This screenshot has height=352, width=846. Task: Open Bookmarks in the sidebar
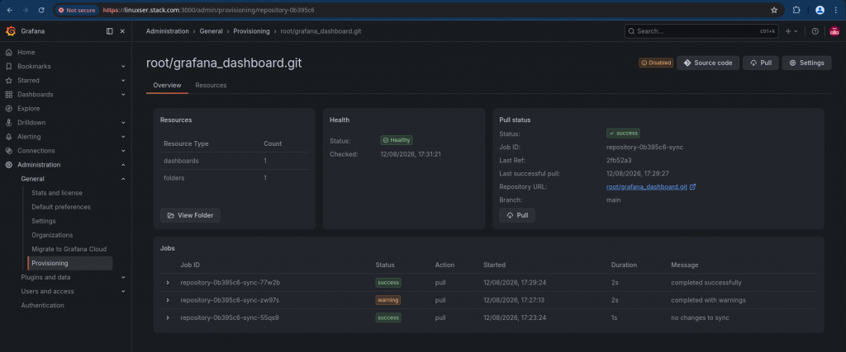(x=34, y=66)
